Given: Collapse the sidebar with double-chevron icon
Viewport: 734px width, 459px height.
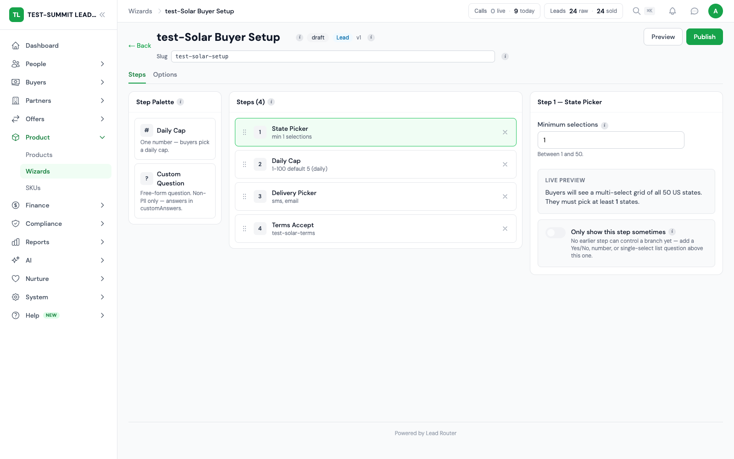Looking at the screenshot, I should [102, 15].
